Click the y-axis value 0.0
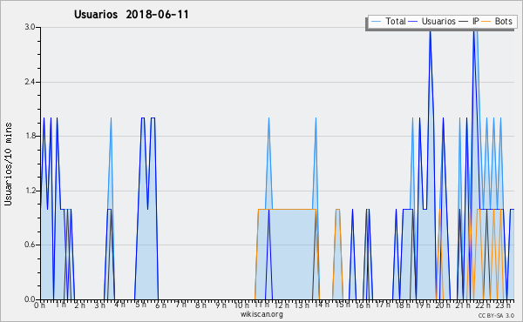Screen dimensions: 523x322 (30, 299)
